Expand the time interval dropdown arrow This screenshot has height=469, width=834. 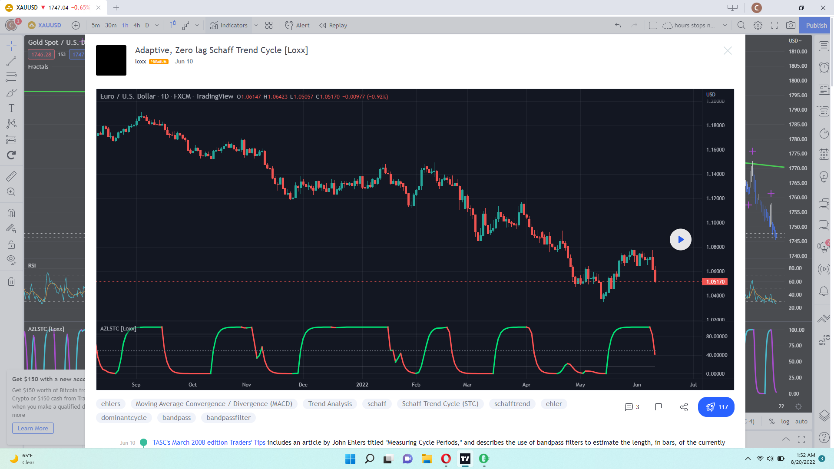(157, 25)
